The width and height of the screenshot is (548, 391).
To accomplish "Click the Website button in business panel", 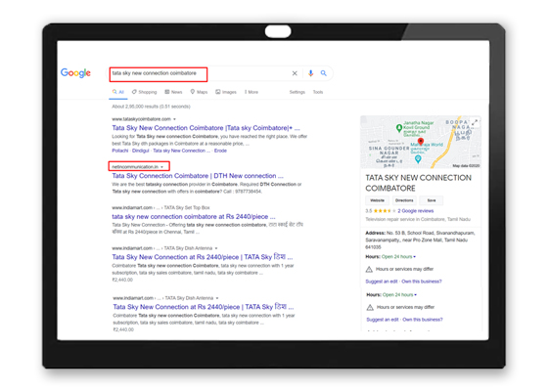I will tap(377, 200).
